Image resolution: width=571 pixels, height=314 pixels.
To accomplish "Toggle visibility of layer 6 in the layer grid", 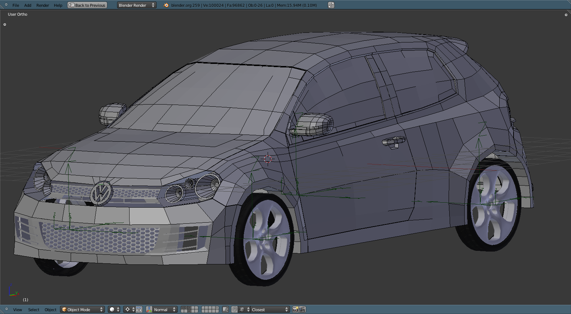I will pyautogui.click(x=203, y=308).
